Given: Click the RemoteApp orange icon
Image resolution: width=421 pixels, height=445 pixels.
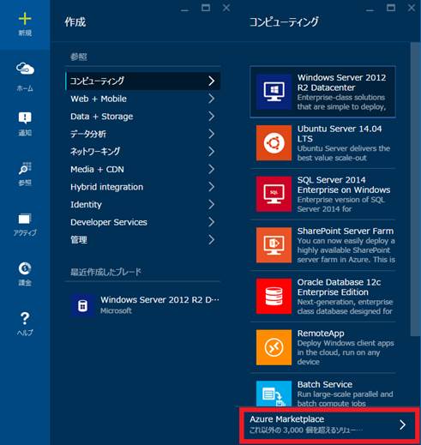Looking at the screenshot, I should point(274,347).
